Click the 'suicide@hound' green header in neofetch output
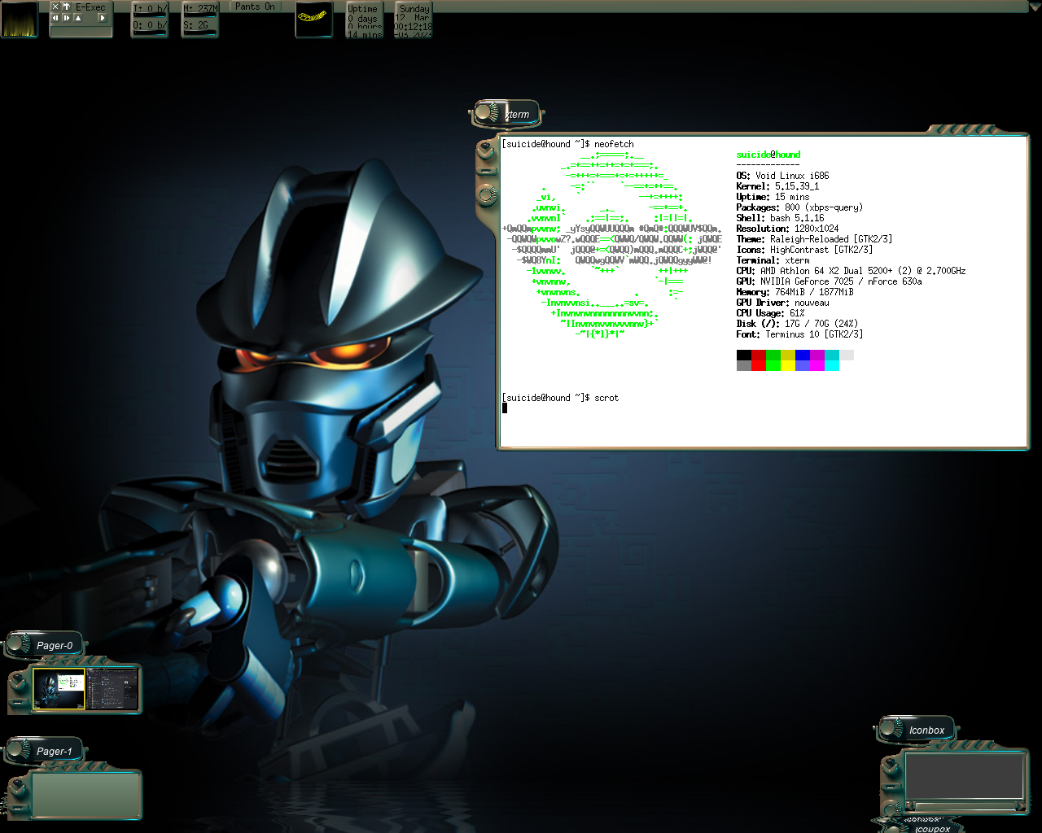The height and width of the screenshot is (833, 1042). pos(768,155)
